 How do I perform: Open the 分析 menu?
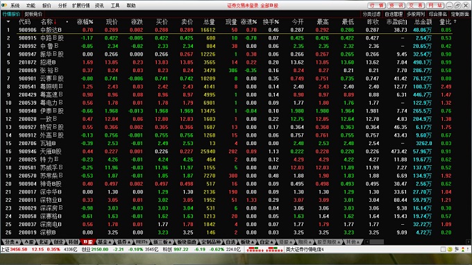pyautogui.click(x=62, y=6)
